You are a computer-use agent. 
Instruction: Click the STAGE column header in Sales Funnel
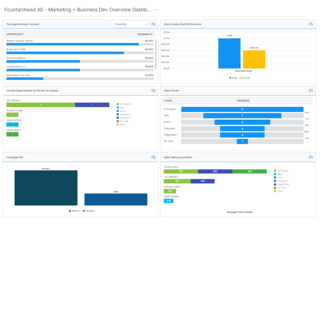coord(168,101)
